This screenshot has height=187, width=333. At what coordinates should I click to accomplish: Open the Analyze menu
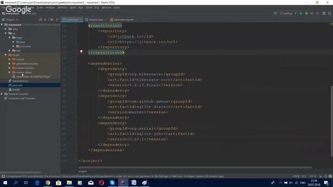[x=50, y=7]
